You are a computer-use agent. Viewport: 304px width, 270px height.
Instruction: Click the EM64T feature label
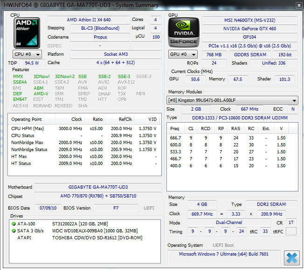(x=20, y=99)
